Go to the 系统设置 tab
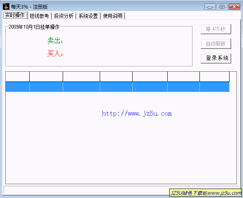 click(x=88, y=16)
